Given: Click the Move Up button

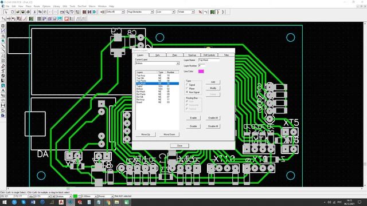Looking at the screenshot, I should (x=146, y=134).
